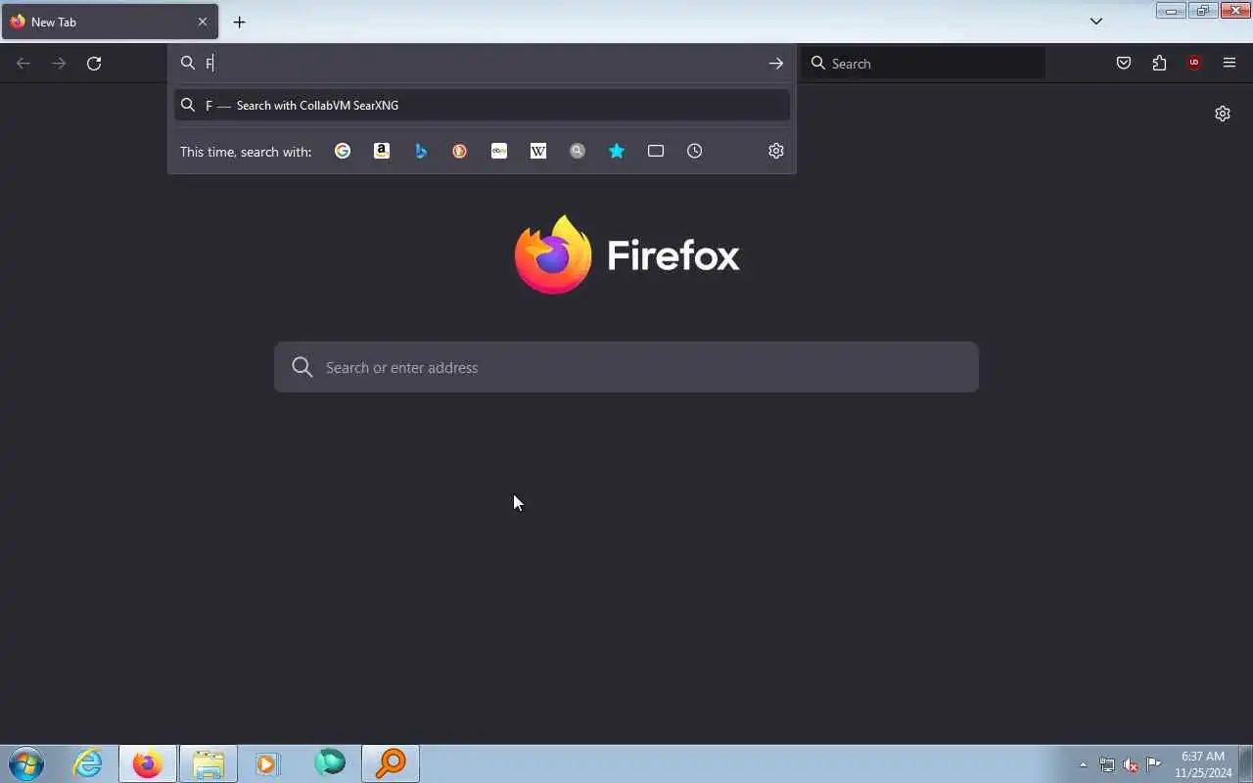
Task: Open Save to Pocket button
Action: point(1124,64)
